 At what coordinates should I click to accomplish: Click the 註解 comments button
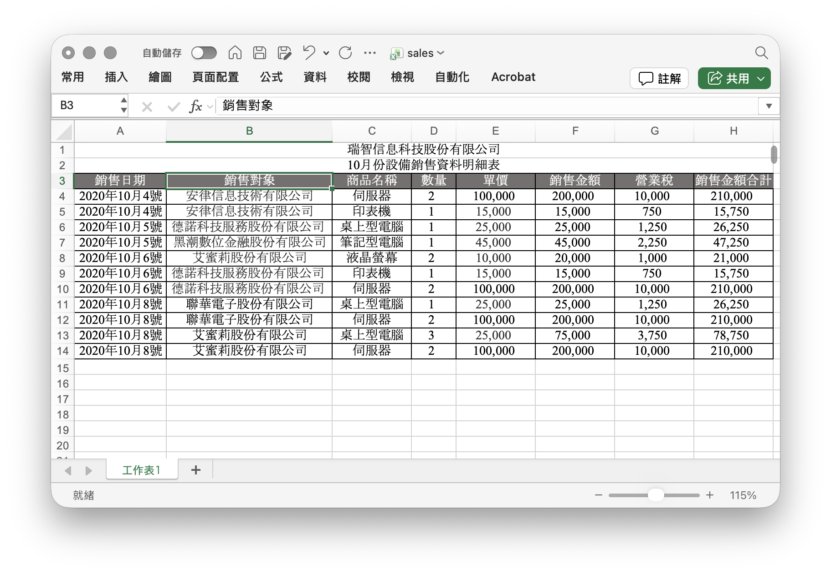click(x=659, y=79)
